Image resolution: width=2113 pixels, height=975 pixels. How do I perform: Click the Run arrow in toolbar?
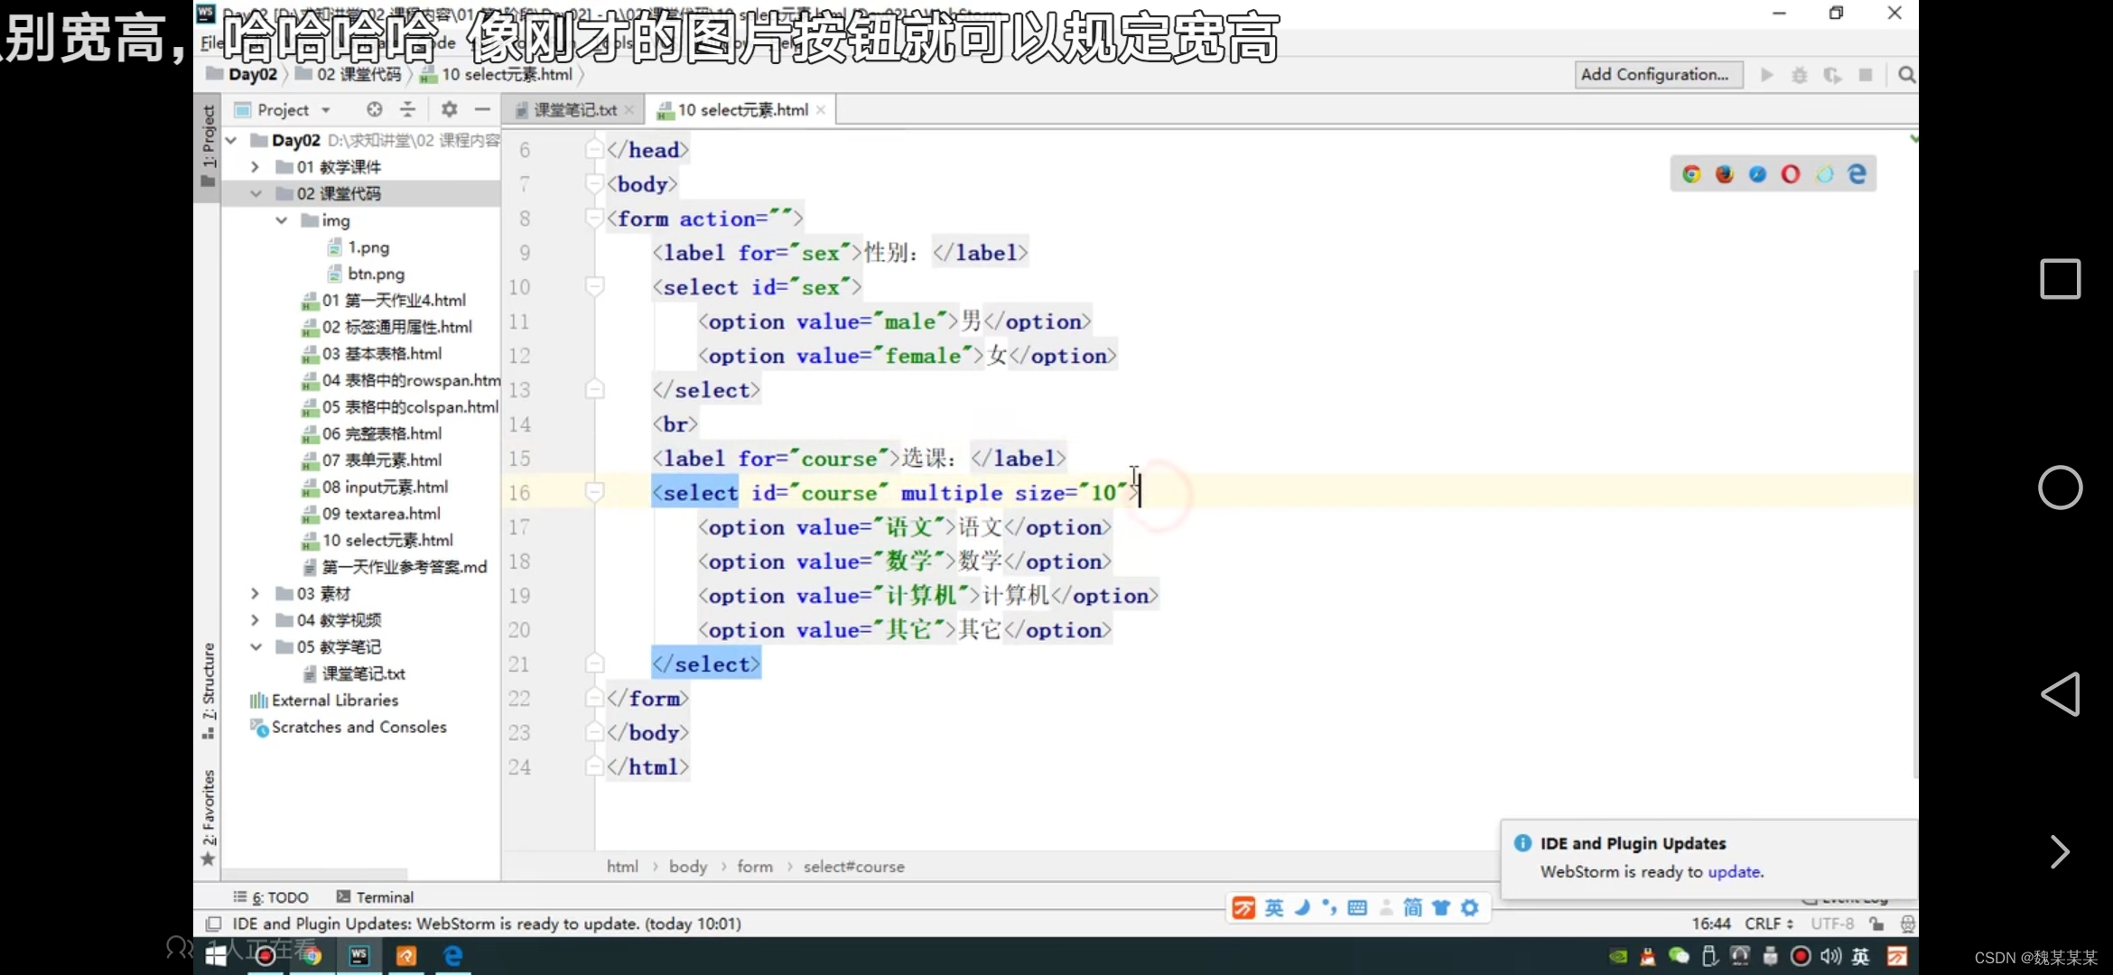coord(1767,75)
